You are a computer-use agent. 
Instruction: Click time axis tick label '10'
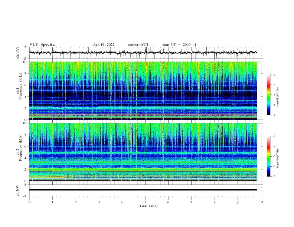click(x=261, y=202)
